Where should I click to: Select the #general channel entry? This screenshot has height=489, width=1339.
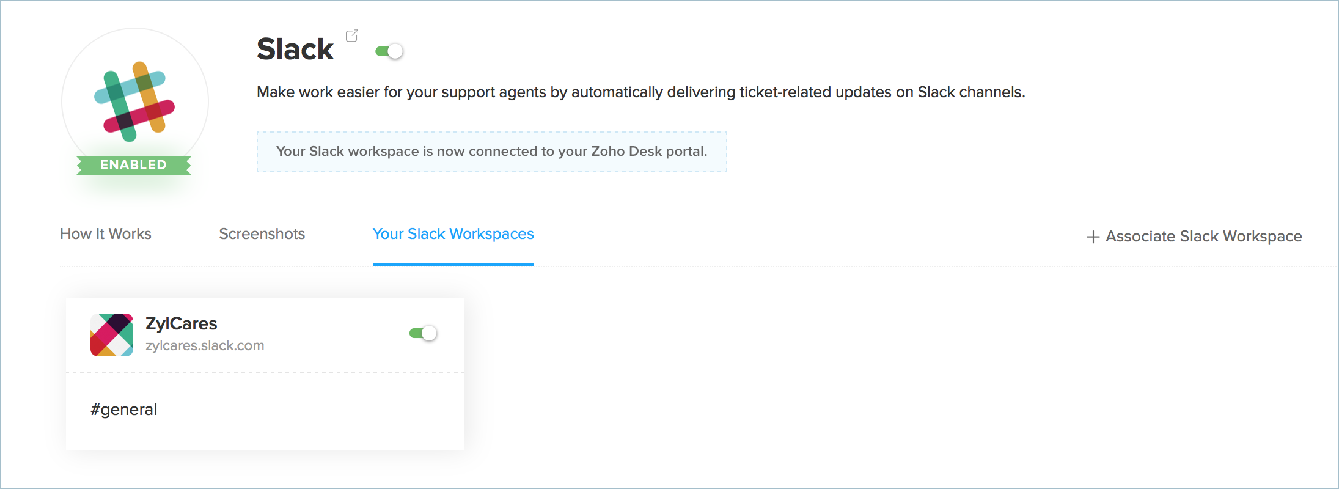(x=124, y=410)
